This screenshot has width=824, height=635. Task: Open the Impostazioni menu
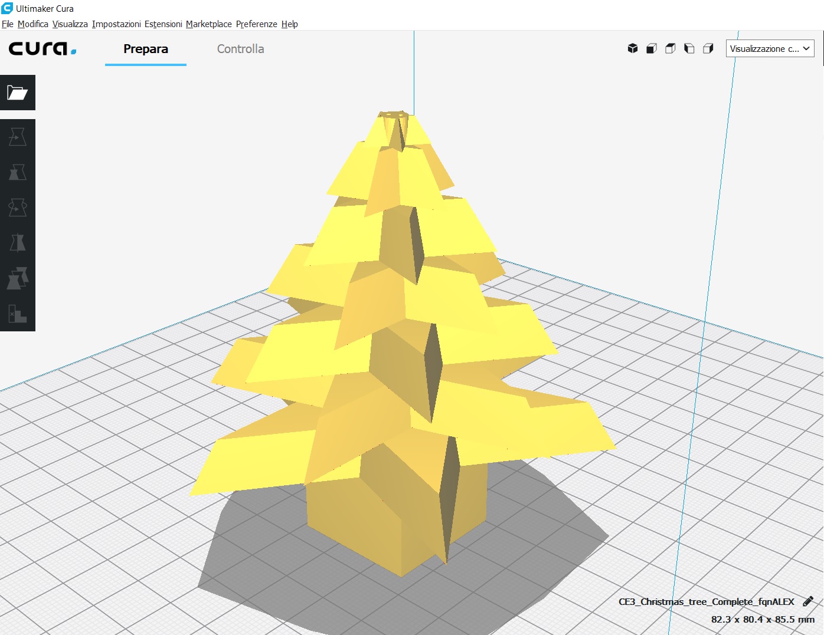point(116,24)
